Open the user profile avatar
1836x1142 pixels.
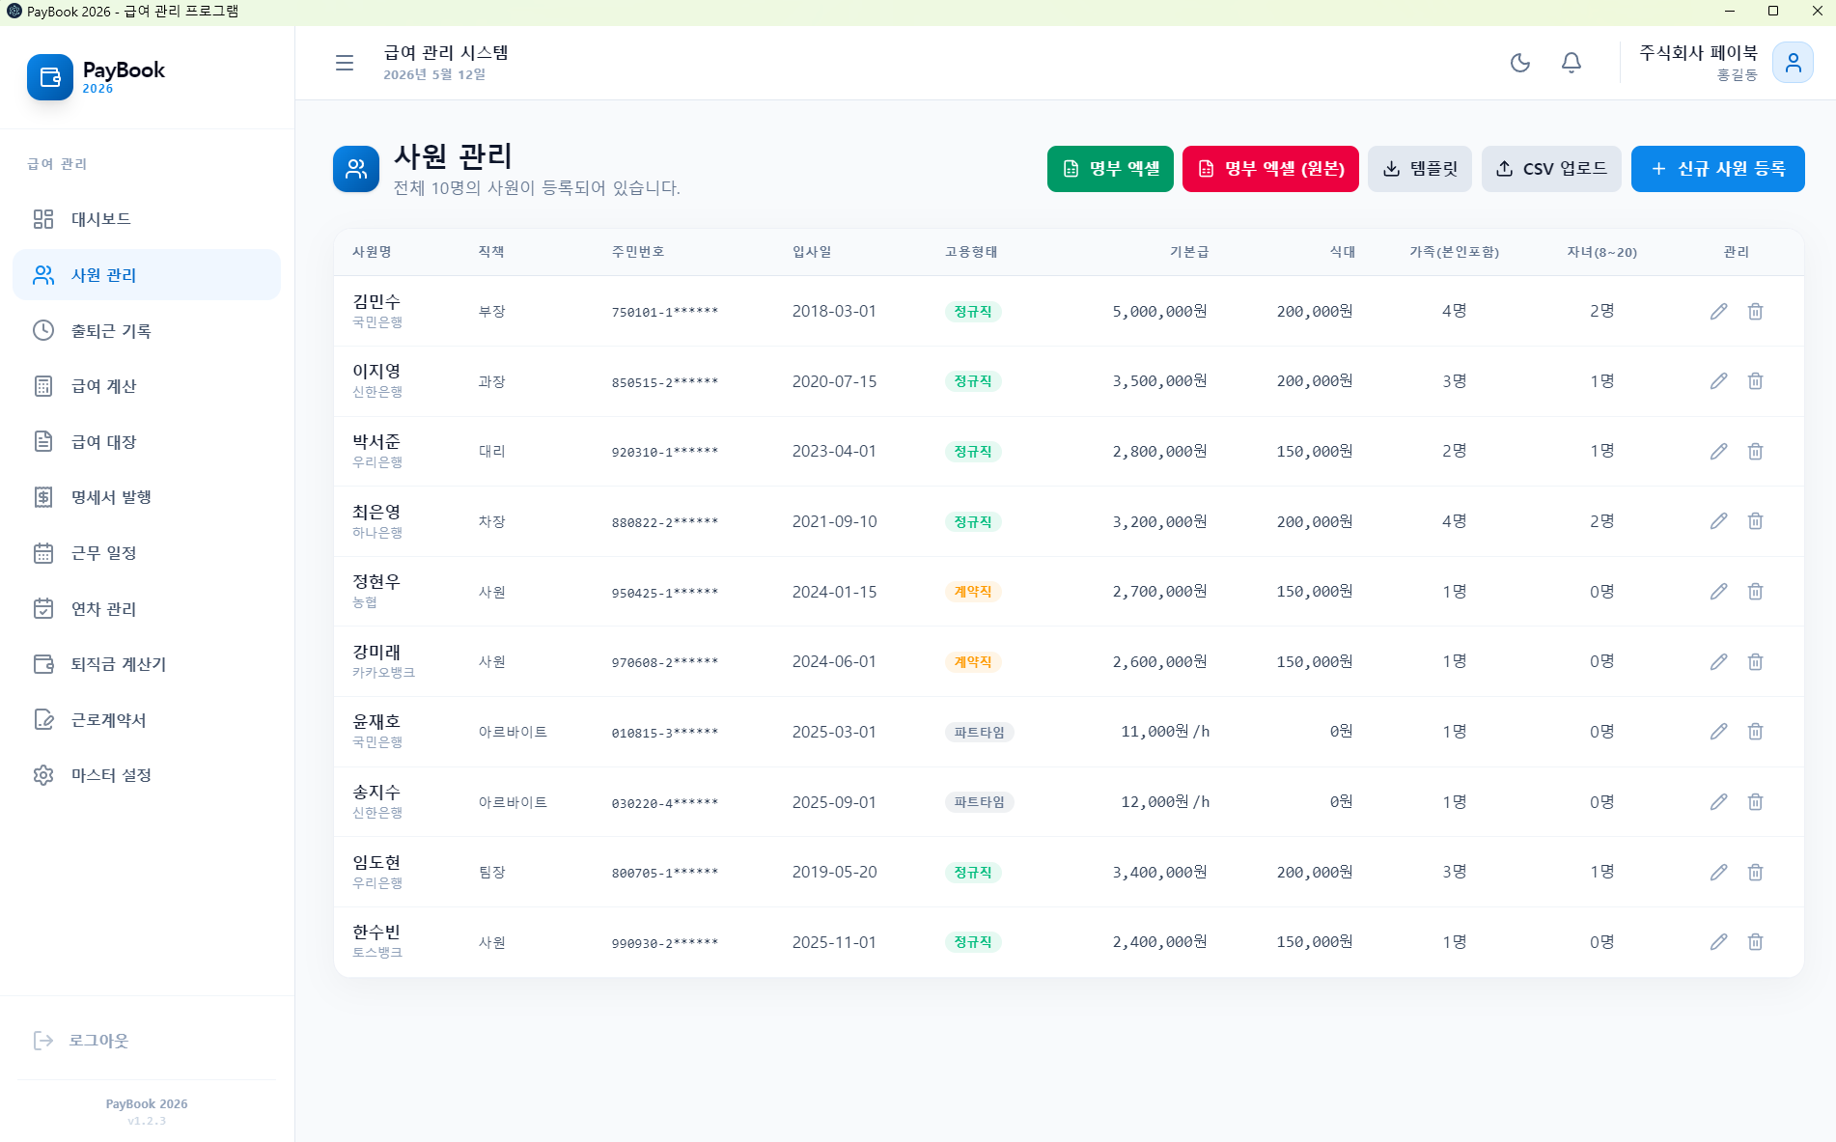(1793, 63)
